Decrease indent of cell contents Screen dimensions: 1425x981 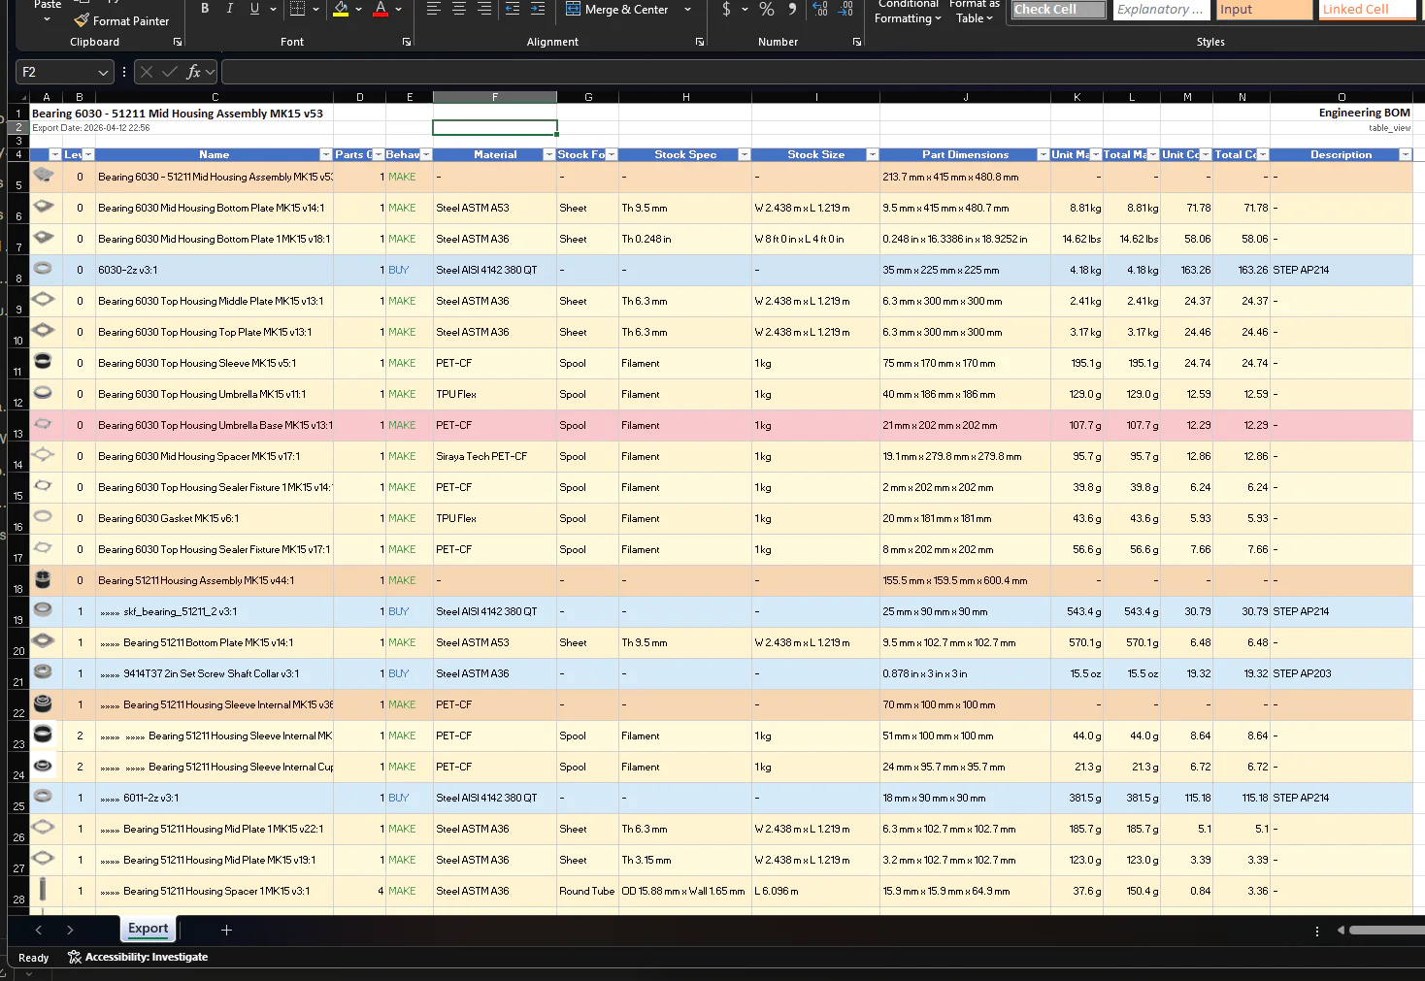[x=513, y=9]
